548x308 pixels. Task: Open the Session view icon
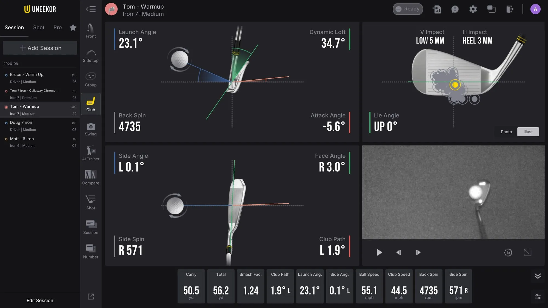(91, 227)
